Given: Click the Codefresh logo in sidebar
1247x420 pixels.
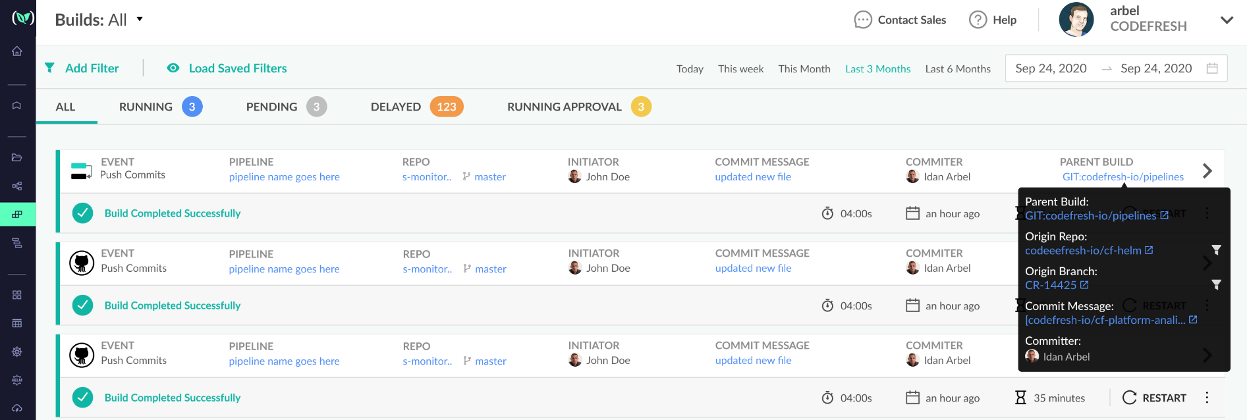Looking at the screenshot, I should (x=22, y=18).
